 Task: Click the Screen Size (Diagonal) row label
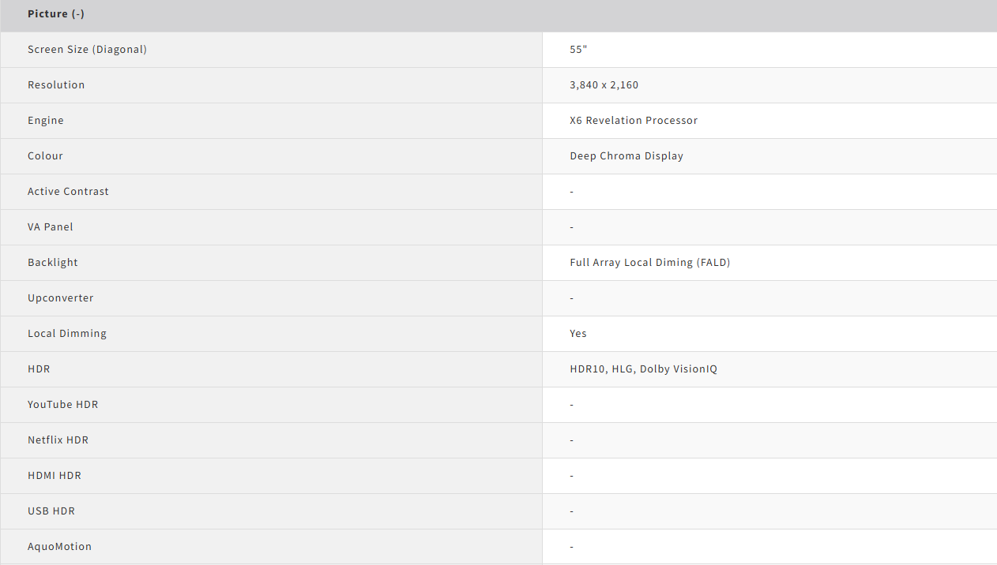click(x=87, y=50)
